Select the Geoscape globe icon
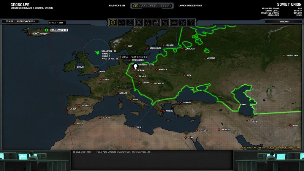This screenshot has height=171, width=304. (113, 23)
